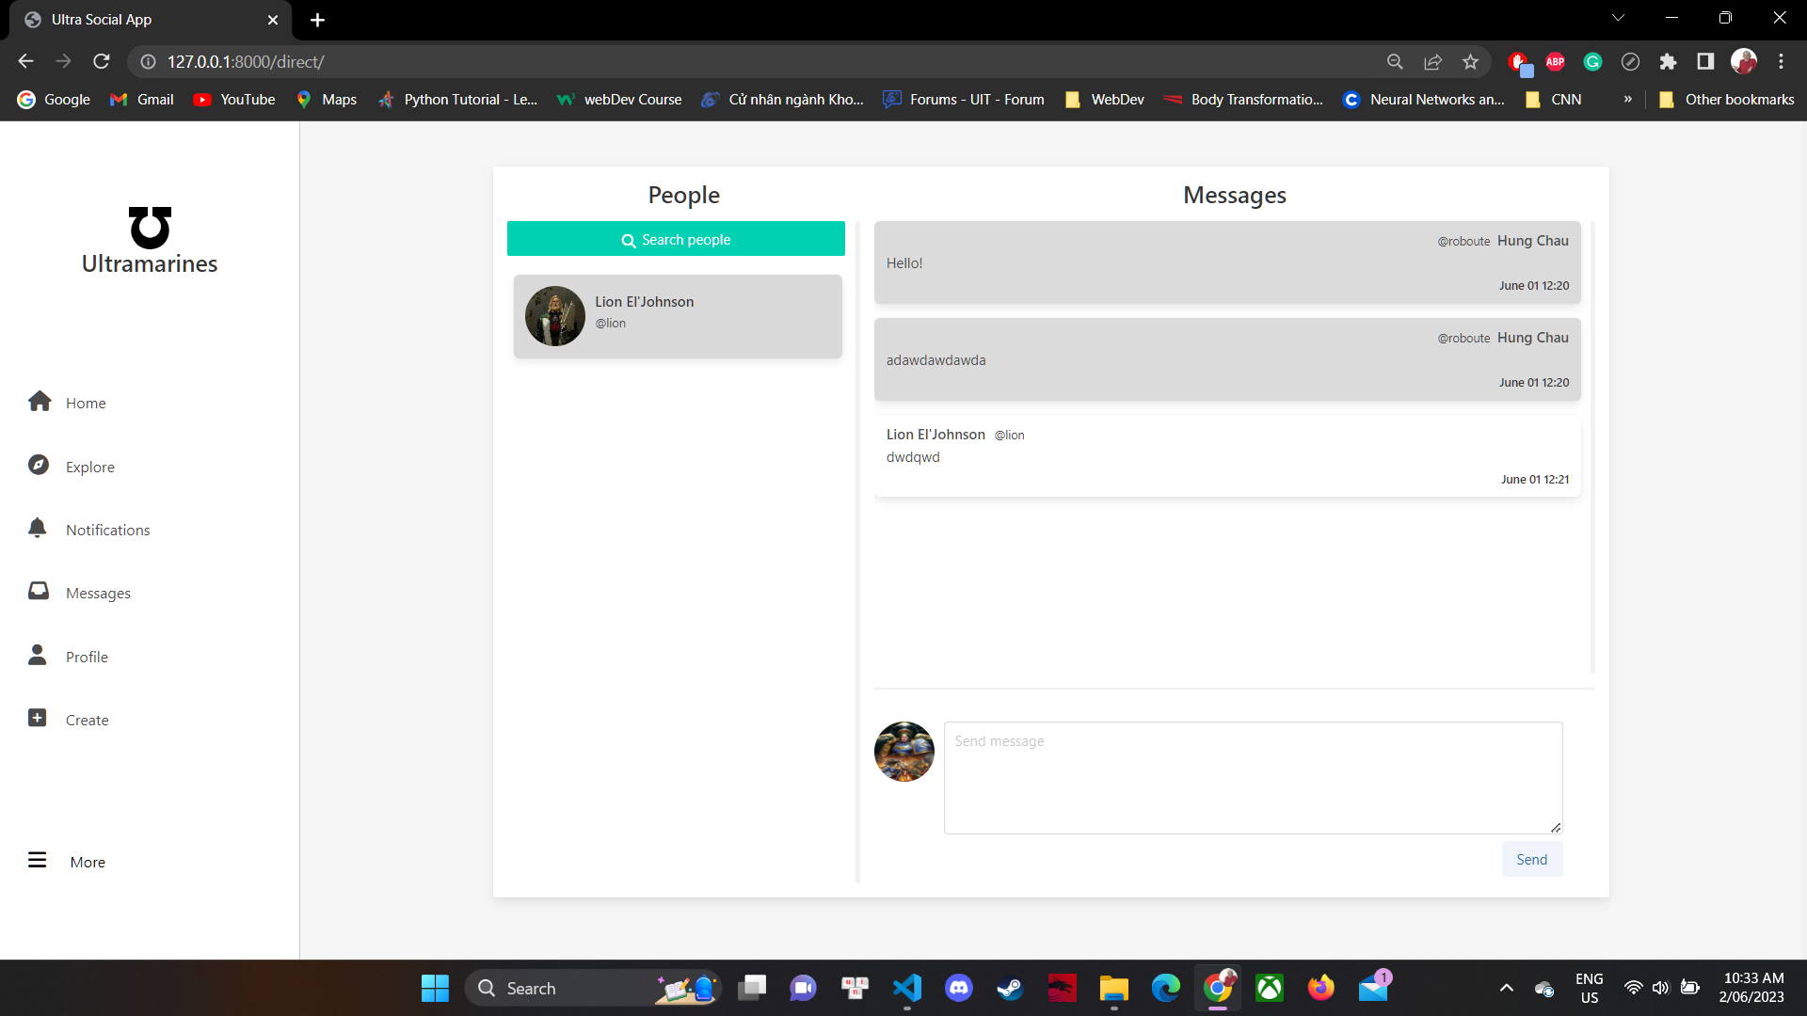
Task: Open Discord from the taskbar
Action: pyautogui.click(x=958, y=988)
